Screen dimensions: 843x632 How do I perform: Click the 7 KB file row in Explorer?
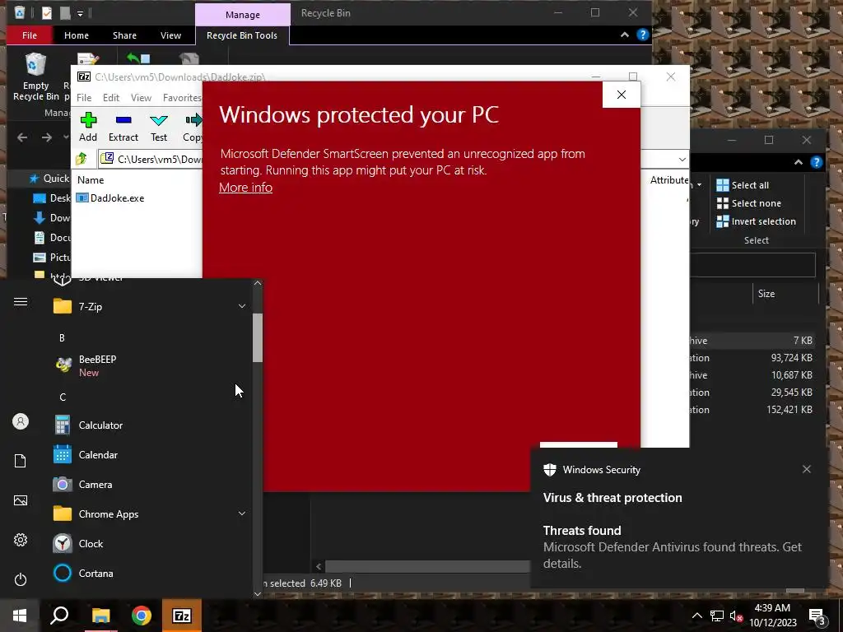point(752,341)
